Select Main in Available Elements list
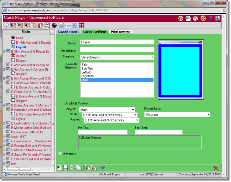231x182 pixels. point(117,80)
